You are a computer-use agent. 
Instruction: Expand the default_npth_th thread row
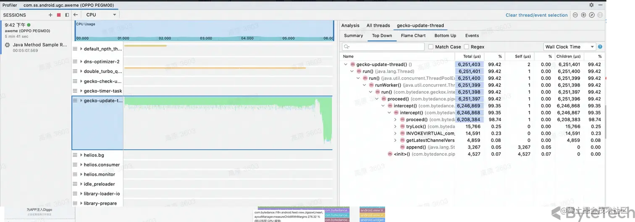(x=81, y=49)
